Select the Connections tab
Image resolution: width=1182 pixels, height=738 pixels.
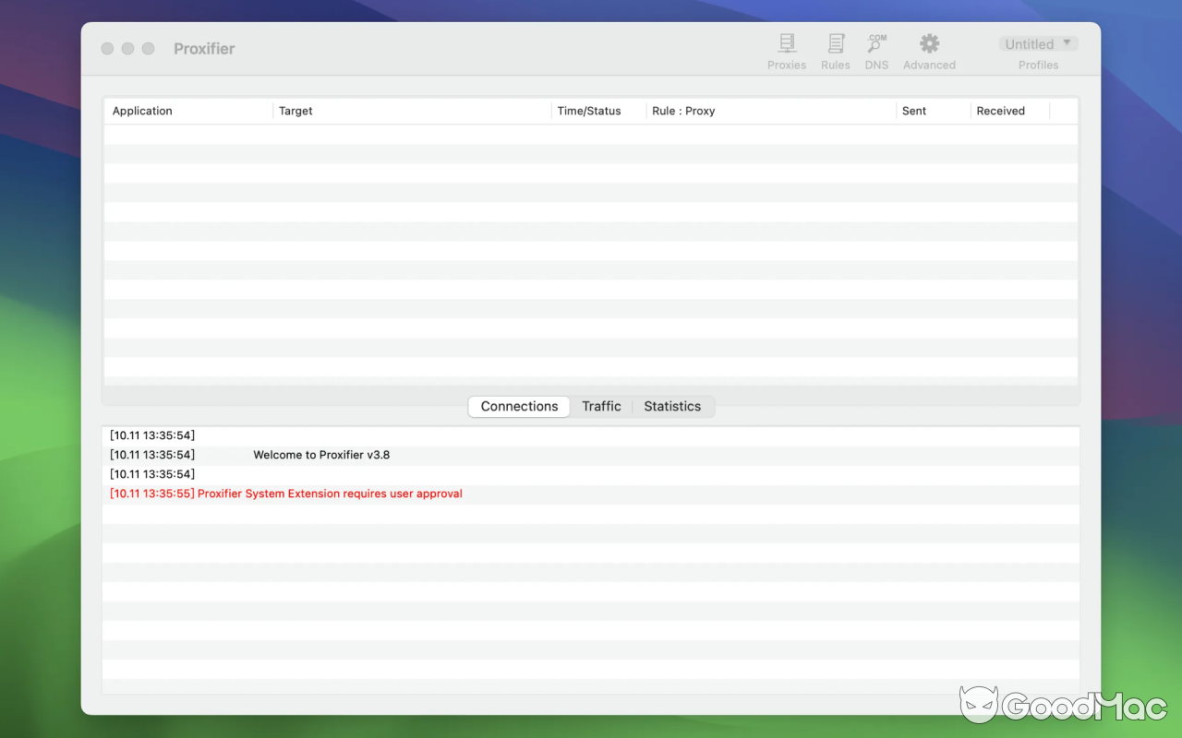(518, 406)
